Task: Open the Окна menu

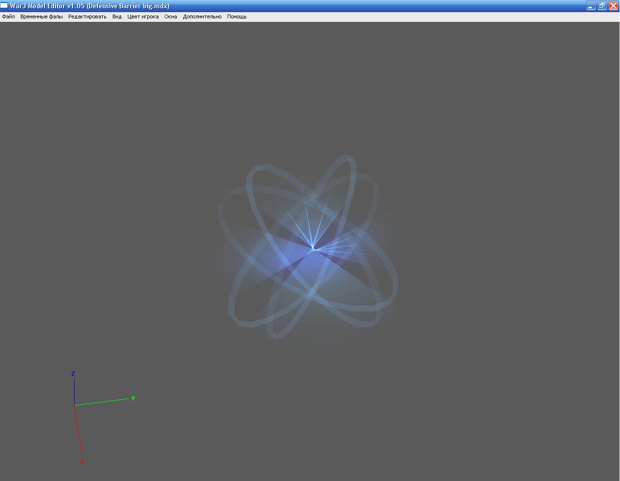Action: tap(170, 16)
